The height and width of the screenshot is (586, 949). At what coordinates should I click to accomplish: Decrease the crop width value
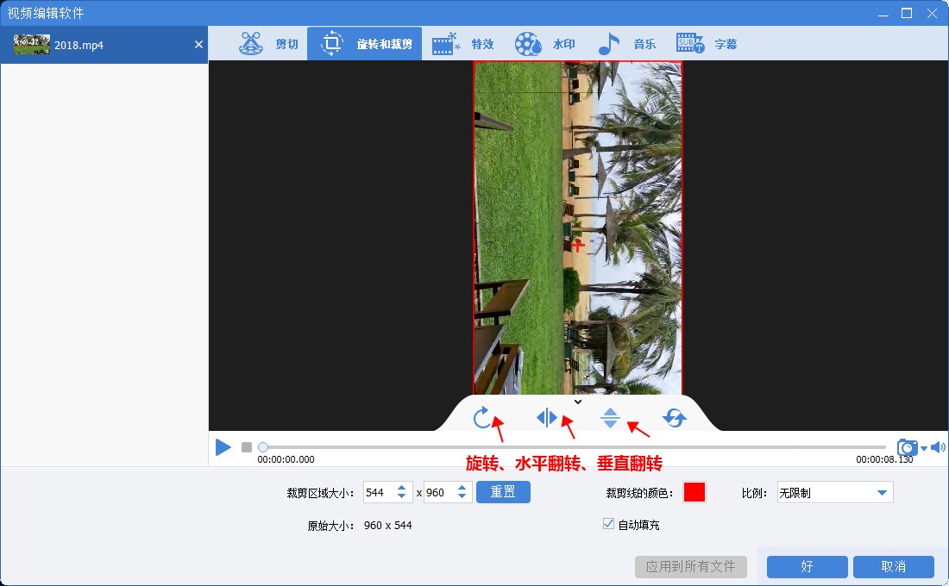click(x=402, y=496)
